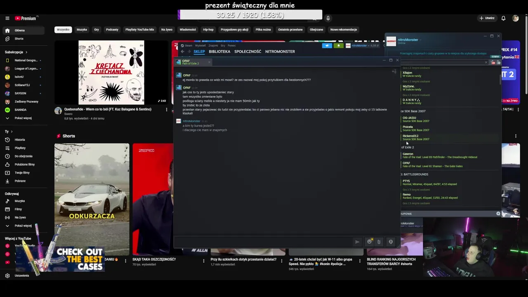Open the YouTube hamburger guide menu
Screen dimensions: 528x297
coord(7,18)
